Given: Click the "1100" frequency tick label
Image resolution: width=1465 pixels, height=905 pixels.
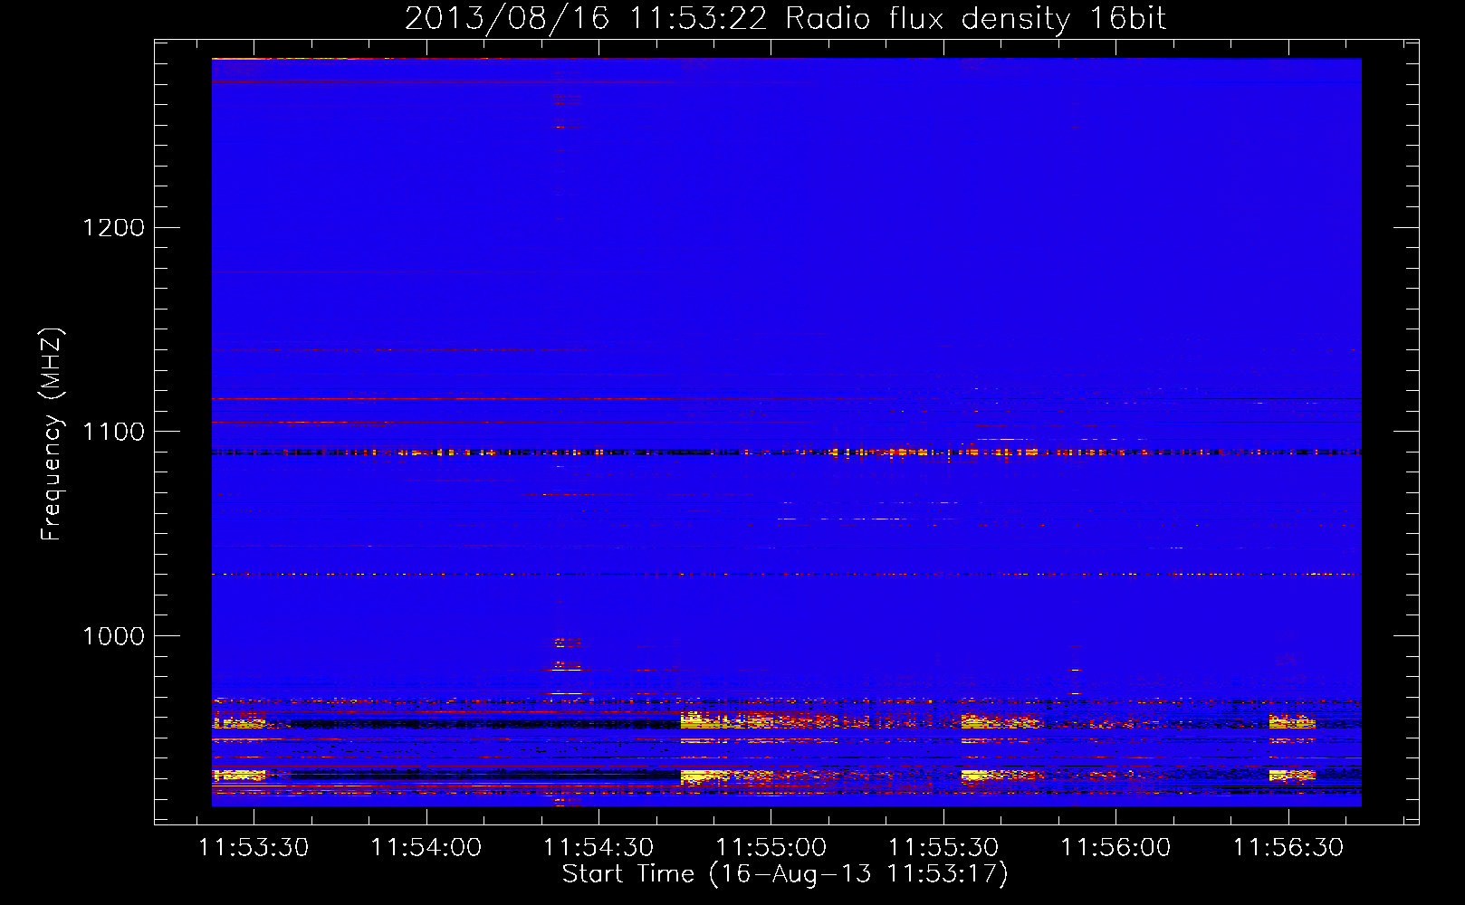Looking at the screenshot, I should (x=113, y=432).
